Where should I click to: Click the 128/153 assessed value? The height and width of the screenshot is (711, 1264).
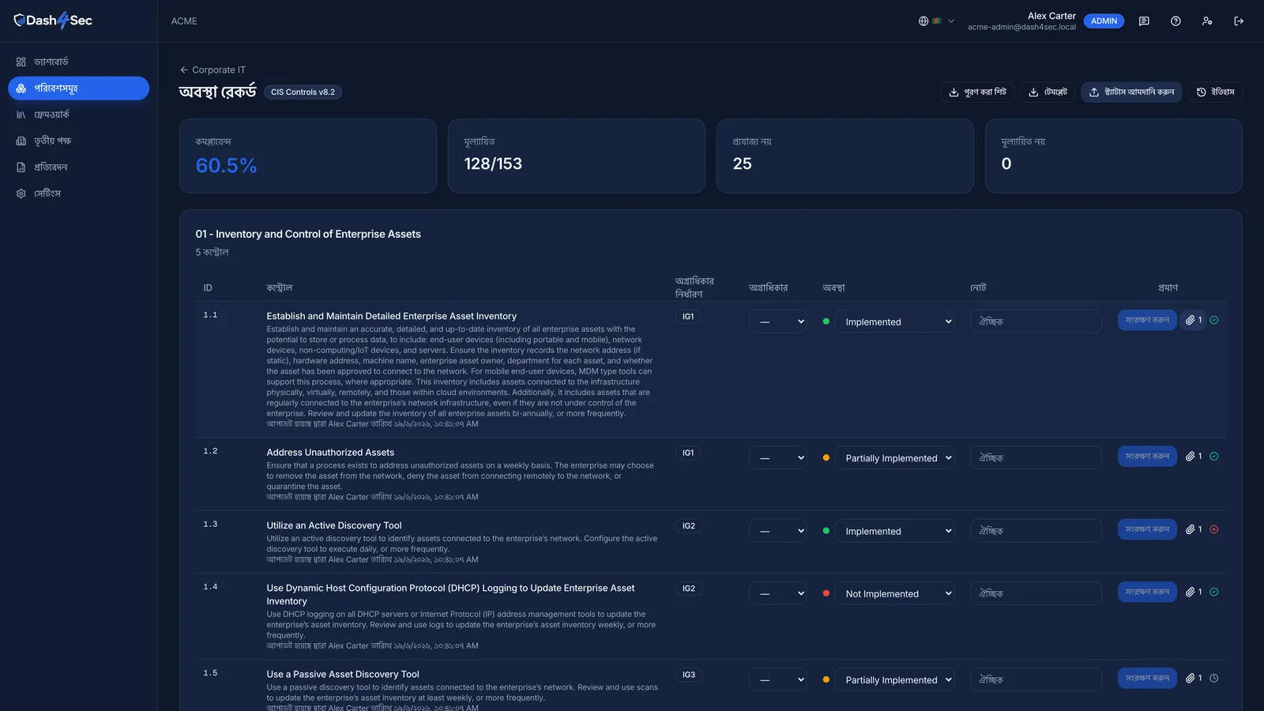tap(493, 164)
